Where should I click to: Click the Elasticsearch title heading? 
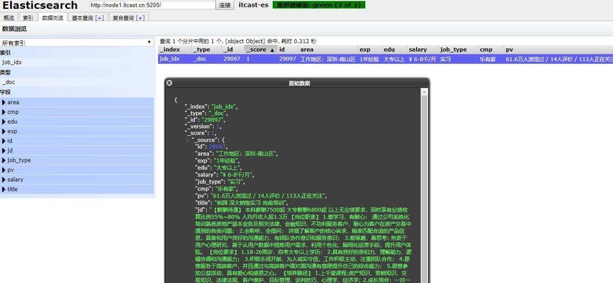tap(40, 5)
